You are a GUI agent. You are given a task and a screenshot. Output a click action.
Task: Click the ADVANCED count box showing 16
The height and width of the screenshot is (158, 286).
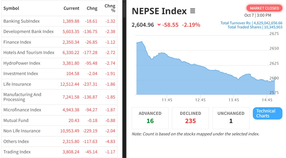pos(150,118)
